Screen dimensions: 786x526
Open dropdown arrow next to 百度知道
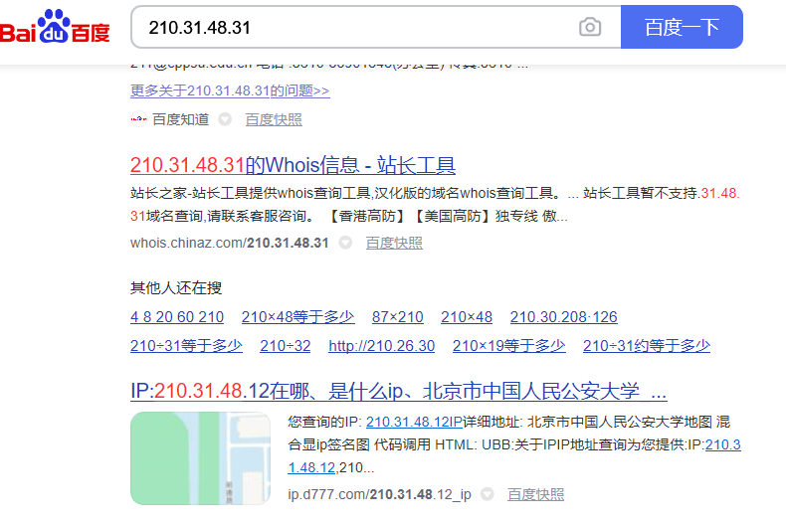coord(225,119)
